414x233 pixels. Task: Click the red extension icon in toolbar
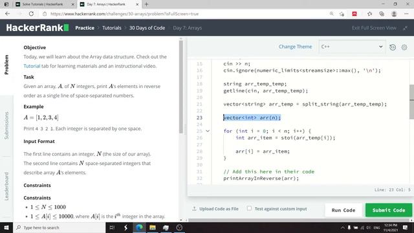tap(354, 14)
